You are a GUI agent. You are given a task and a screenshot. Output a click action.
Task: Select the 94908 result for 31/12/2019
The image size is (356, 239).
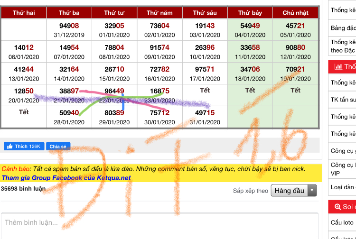69,26
